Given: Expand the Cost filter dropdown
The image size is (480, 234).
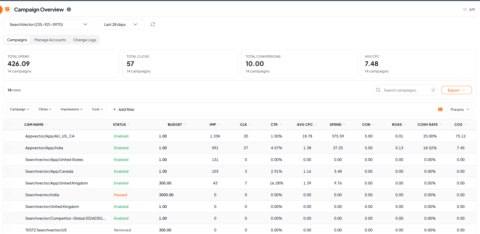Looking at the screenshot, I should click(x=98, y=109).
